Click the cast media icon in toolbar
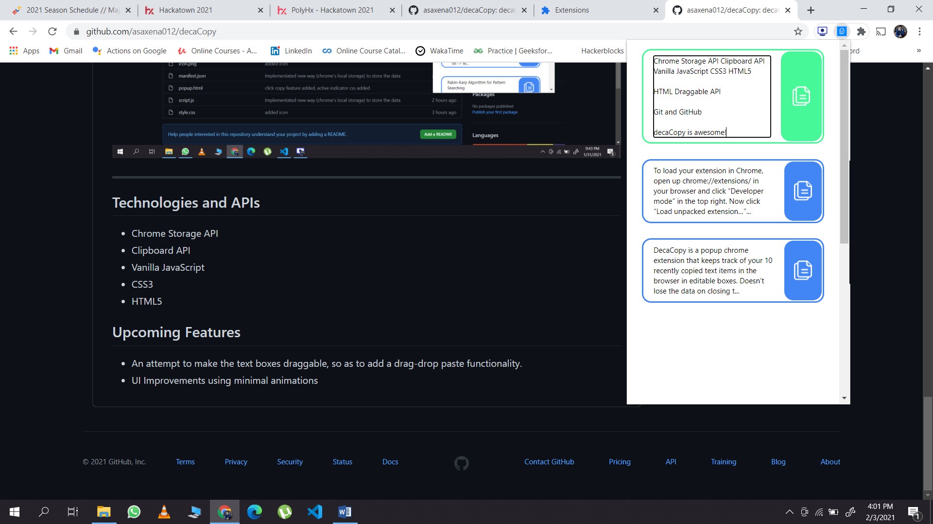Viewport: 933px width, 524px height. point(881,32)
